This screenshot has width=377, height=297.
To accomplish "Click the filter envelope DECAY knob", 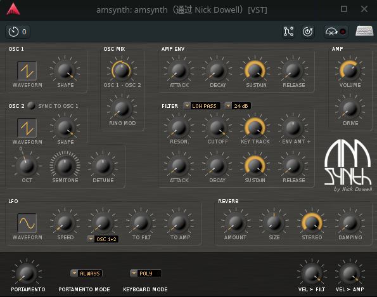I will (x=217, y=166).
